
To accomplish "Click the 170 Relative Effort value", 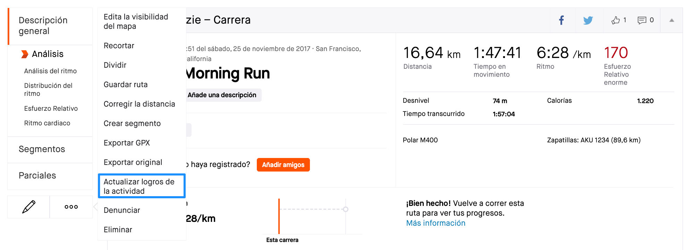I will [x=616, y=53].
